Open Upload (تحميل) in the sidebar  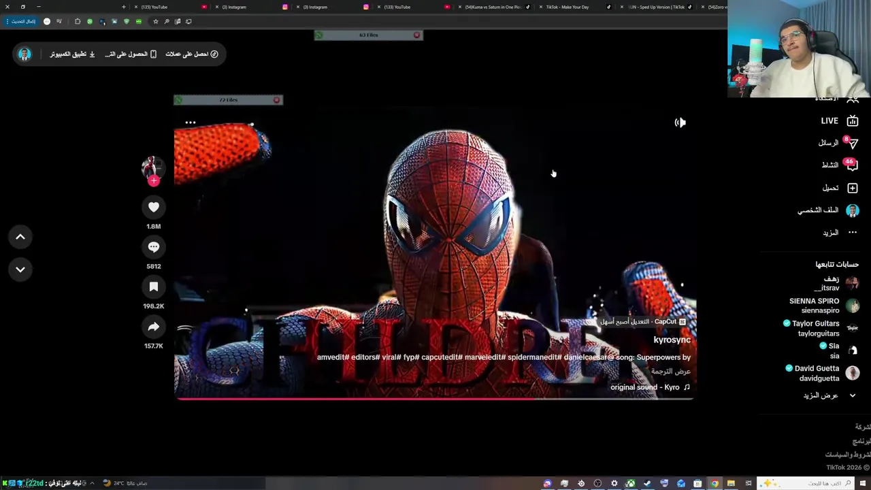tap(840, 188)
